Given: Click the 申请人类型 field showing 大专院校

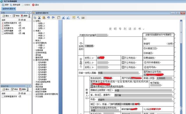Looking at the screenshot, I should pos(164,78).
